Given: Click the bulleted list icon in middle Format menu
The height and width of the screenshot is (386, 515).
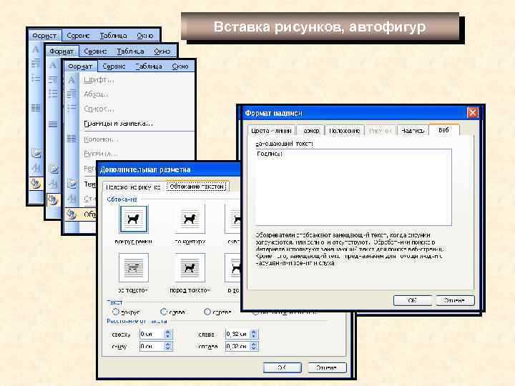Looking at the screenshot, I should (53, 94).
